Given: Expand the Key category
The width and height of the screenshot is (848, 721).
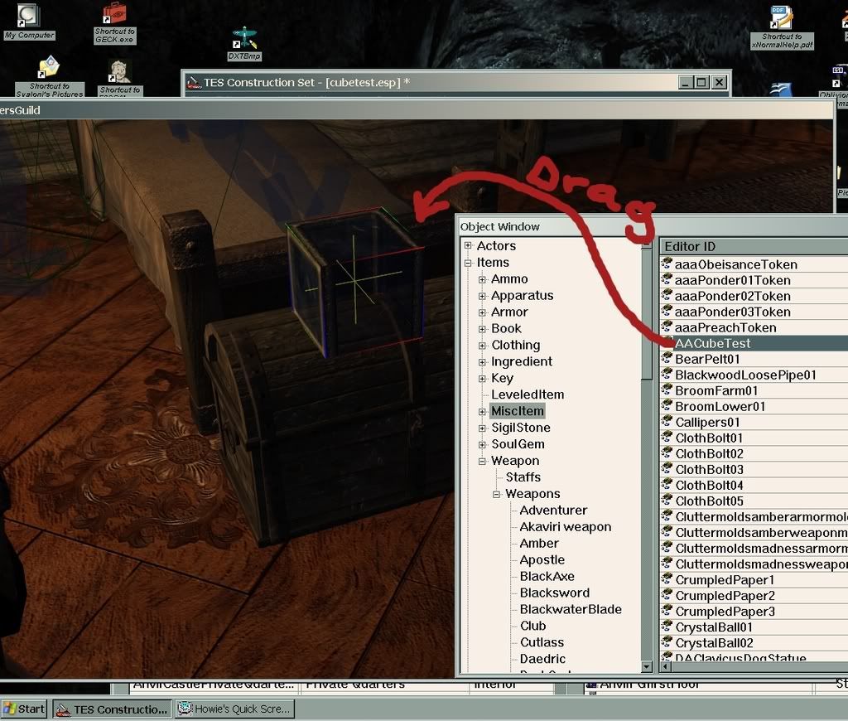Looking at the screenshot, I should [483, 379].
